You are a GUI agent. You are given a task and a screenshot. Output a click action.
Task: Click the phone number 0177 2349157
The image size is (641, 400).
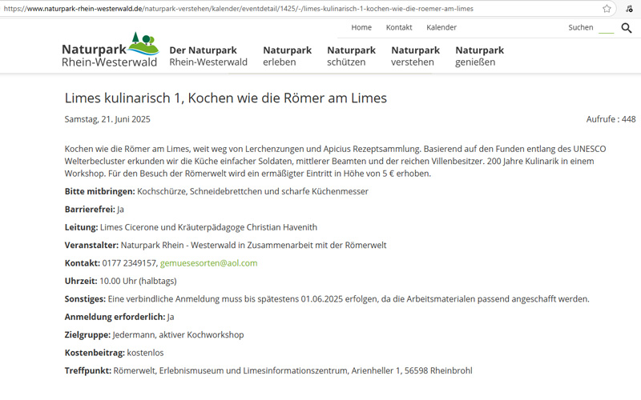tap(129, 263)
